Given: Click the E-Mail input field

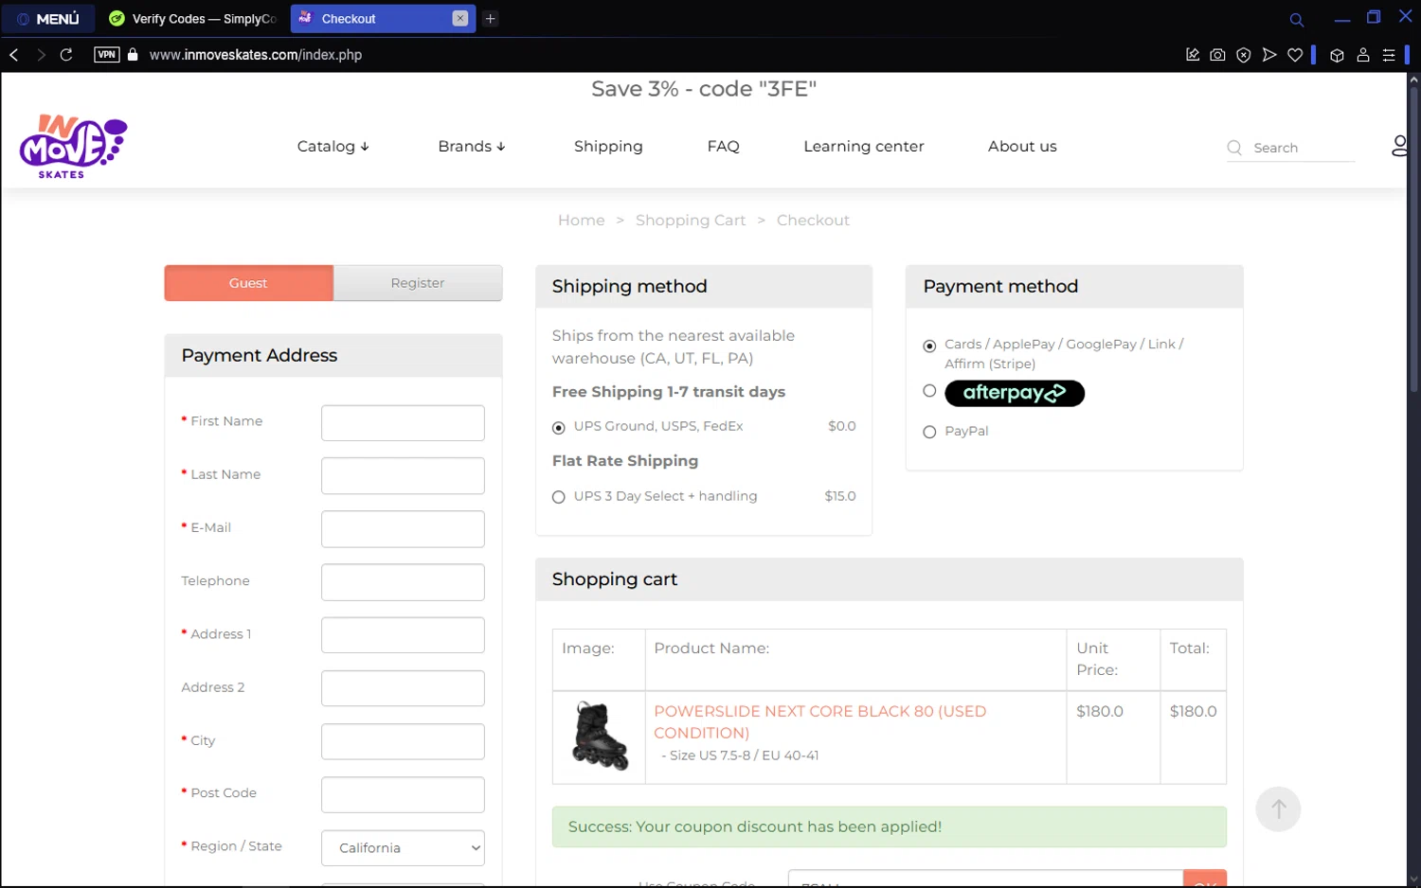Looking at the screenshot, I should [403, 529].
